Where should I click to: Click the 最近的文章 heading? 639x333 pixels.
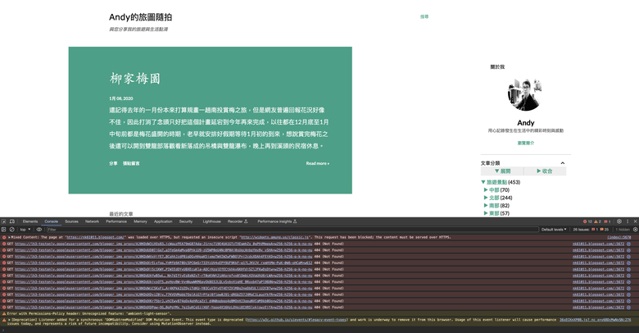[x=121, y=214]
